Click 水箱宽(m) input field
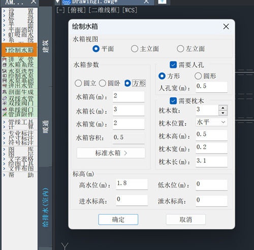Image resolution: width=254 pixels, height=250 pixels. point(129,124)
